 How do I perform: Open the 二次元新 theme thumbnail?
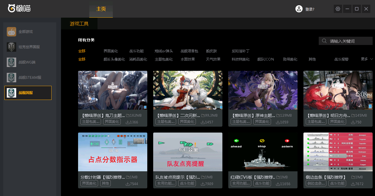click(x=188, y=90)
